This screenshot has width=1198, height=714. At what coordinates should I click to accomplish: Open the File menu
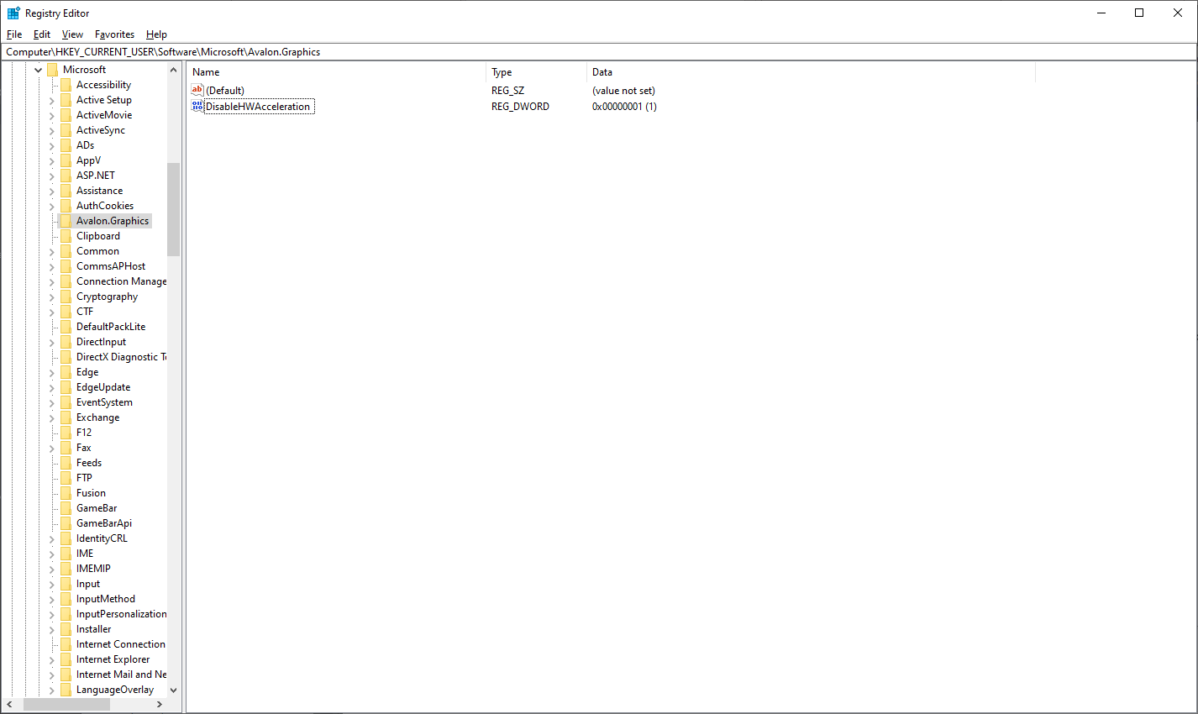(14, 34)
